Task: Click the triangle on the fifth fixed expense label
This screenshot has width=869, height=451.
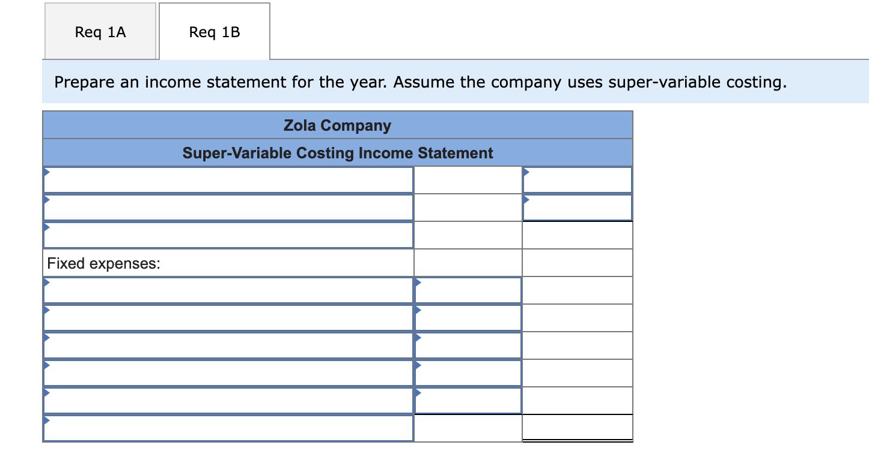Action: (47, 393)
